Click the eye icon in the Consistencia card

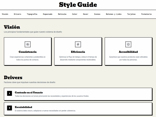coord(28,44)
